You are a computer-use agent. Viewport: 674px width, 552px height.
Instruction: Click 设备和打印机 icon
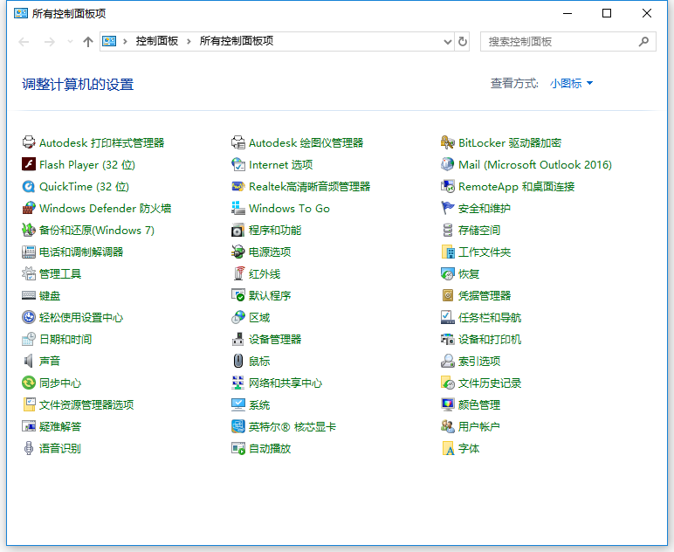click(448, 339)
